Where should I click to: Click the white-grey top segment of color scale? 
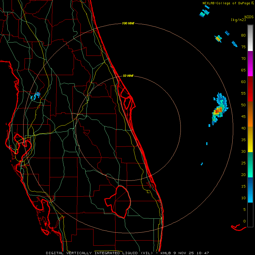tap(250, 38)
